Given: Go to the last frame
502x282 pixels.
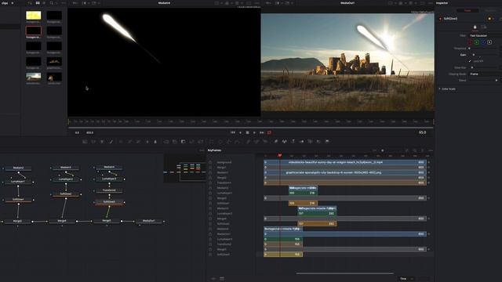Looking at the screenshot, I should [x=262, y=132].
